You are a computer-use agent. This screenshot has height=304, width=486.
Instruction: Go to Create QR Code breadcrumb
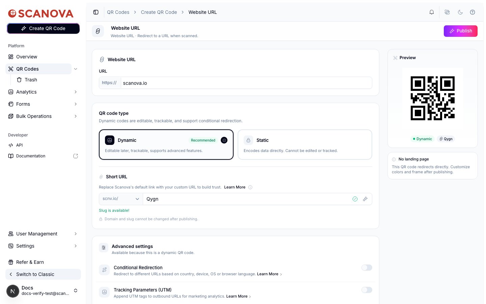pos(159,12)
